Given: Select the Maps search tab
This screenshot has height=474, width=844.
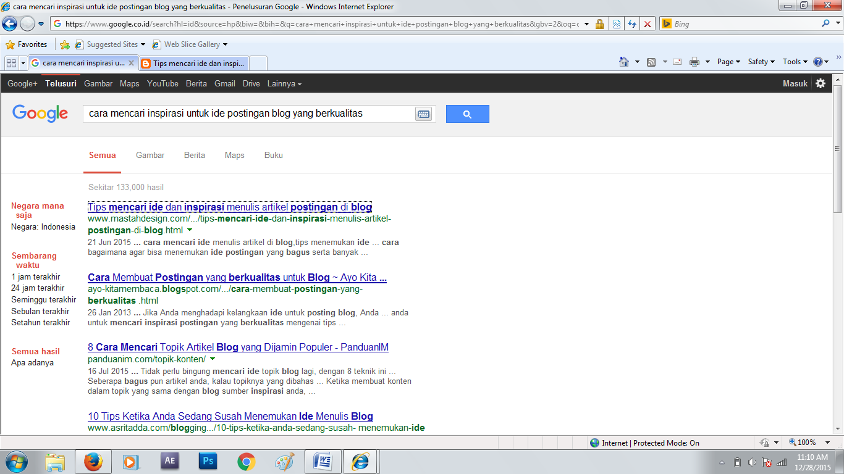Looking at the screenshot, I should click(235, 155).
